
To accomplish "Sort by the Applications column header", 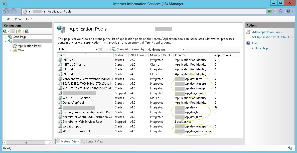I will tap(226, 55).
